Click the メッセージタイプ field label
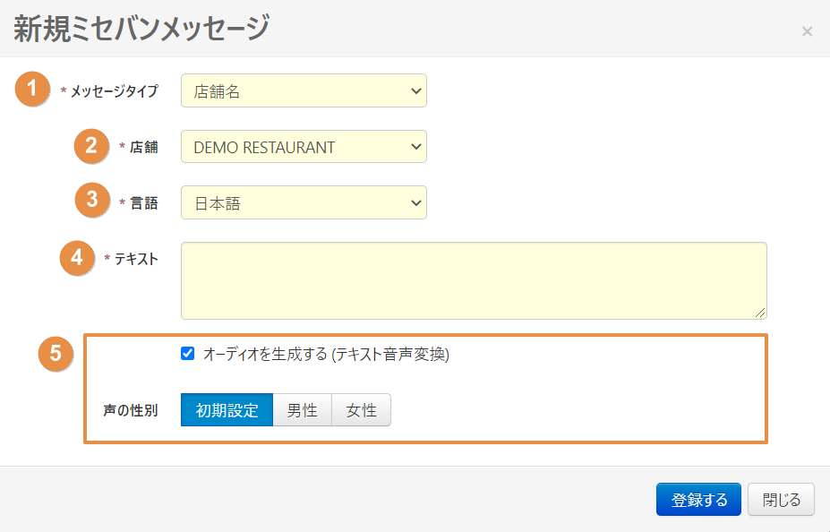The width and height of the screenshot is (830, 532). (114, 91)
